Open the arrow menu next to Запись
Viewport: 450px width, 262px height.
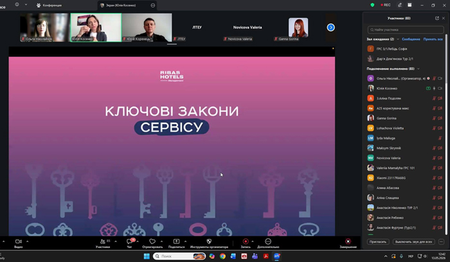(253, 241)
